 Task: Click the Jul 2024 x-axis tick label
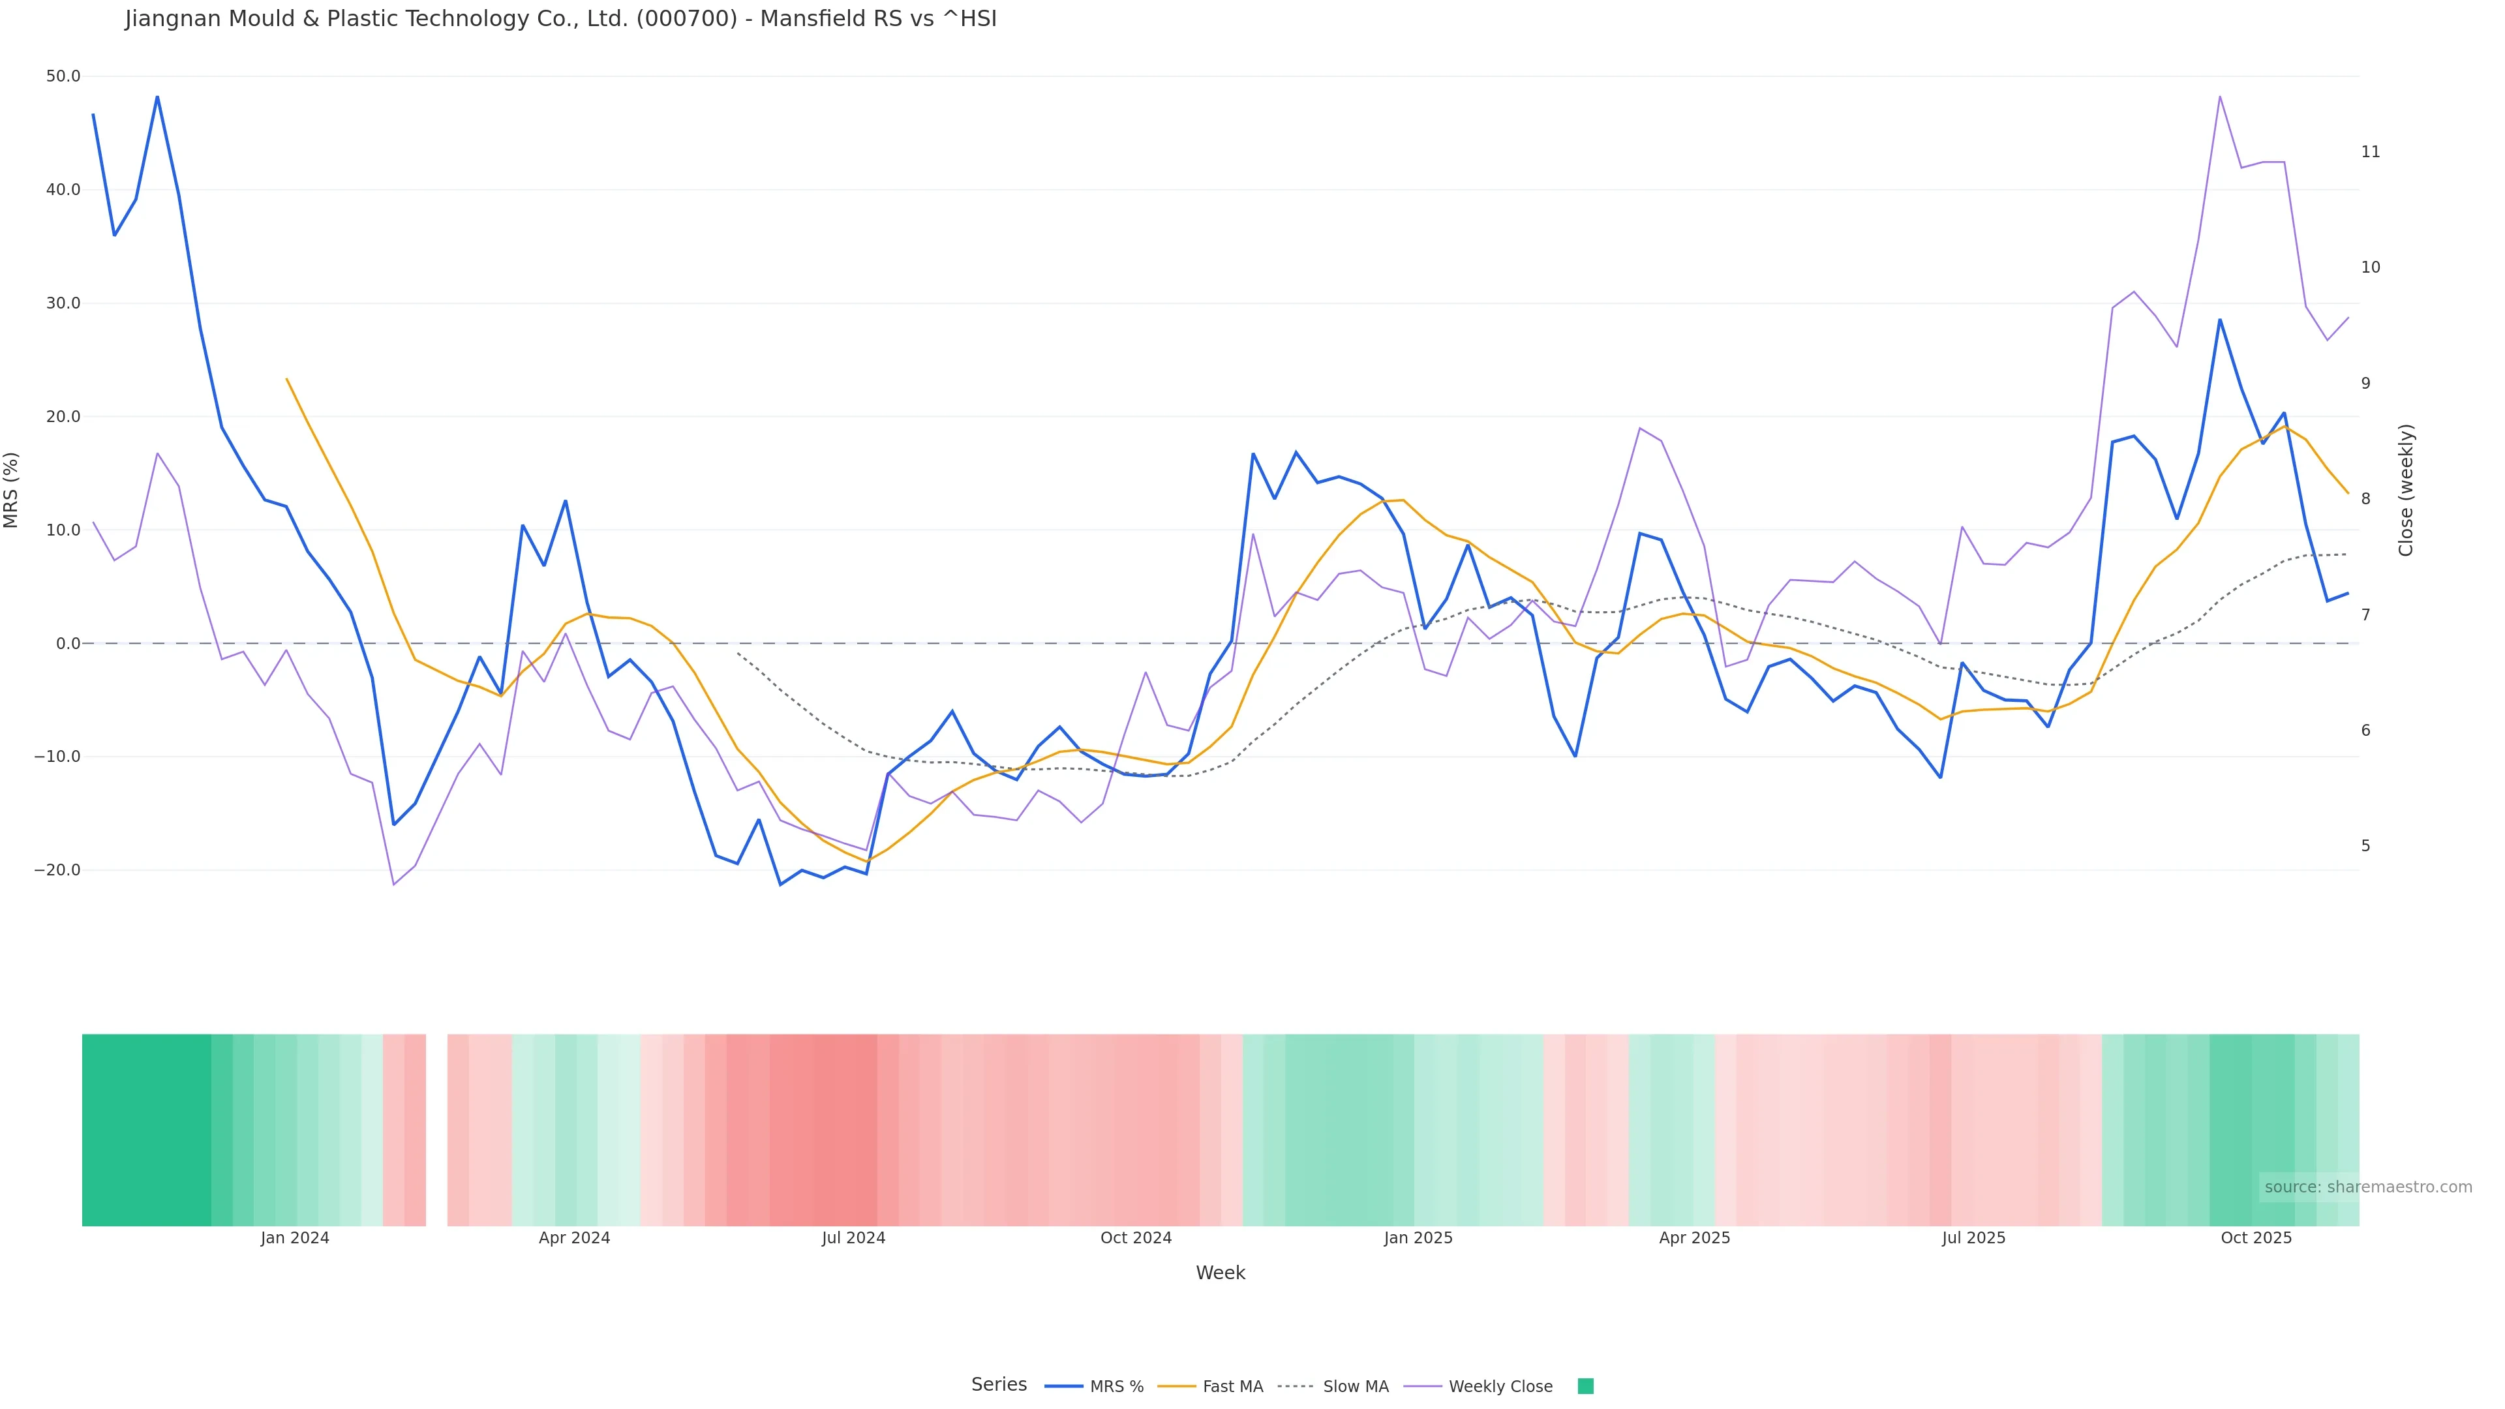tap(853, 1239)
